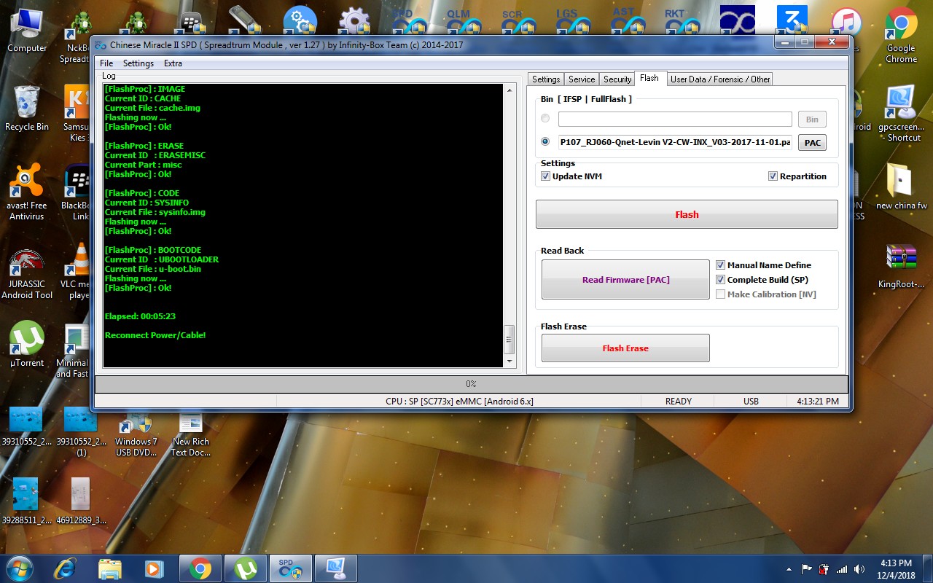Viewport: 933px width, 583px height.
Task: Select the Google Chrome desktop shortcut
Action: [901, 35]
